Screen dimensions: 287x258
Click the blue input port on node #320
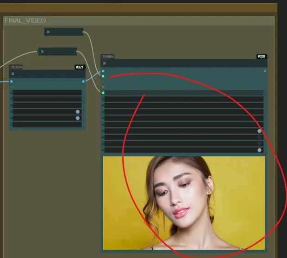pos(103,71)
